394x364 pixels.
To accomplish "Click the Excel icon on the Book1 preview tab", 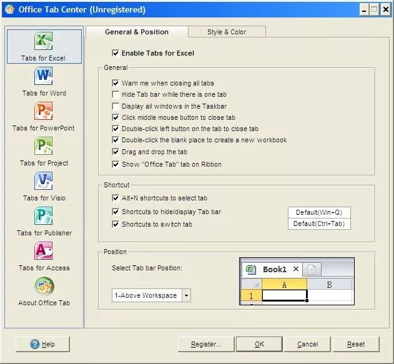I will coord(250,270).
